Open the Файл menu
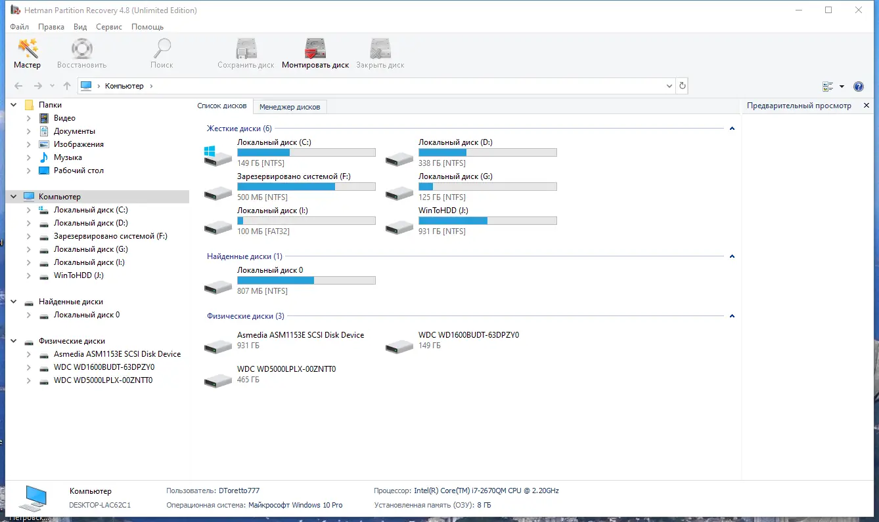879x522 pixels. (x=20, y=27)
